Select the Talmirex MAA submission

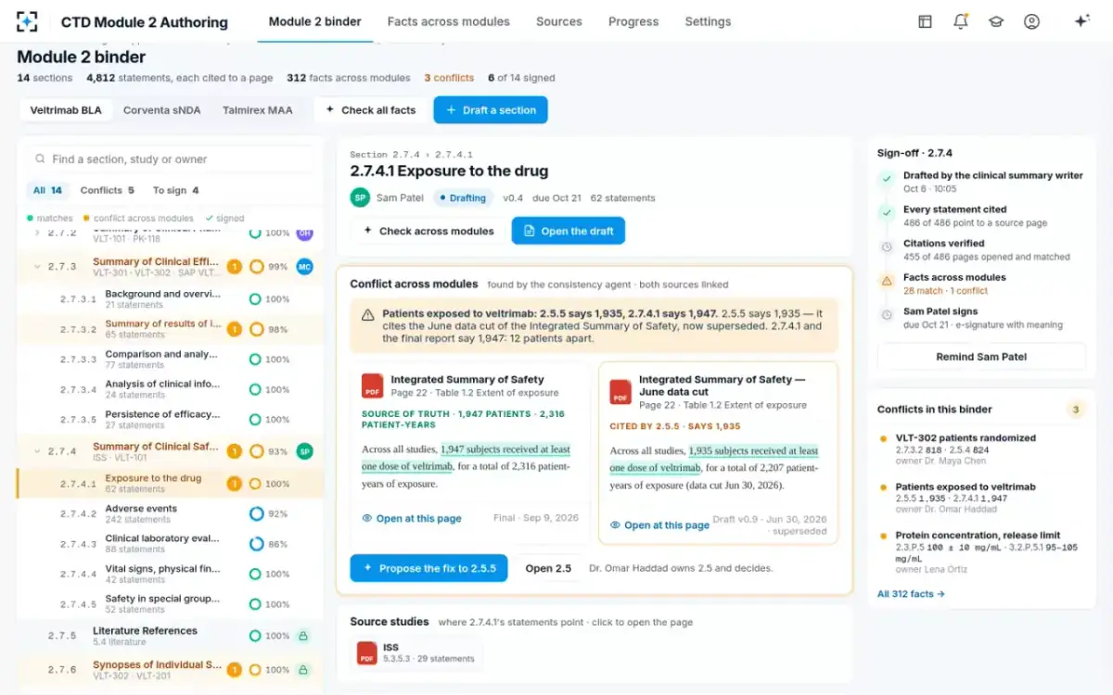click(257, 110)
